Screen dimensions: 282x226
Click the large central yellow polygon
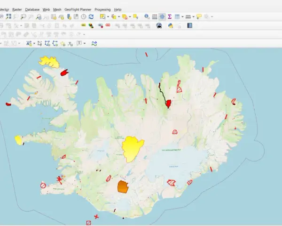[x=133, y=149]
